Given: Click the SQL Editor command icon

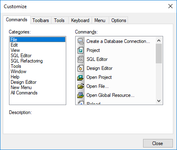Looking at the screenshot, I should click(x=81, y=59).
